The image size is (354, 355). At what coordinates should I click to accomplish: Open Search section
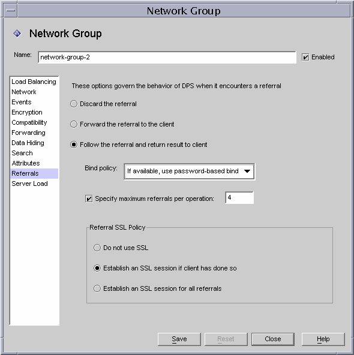coord(34,153)
